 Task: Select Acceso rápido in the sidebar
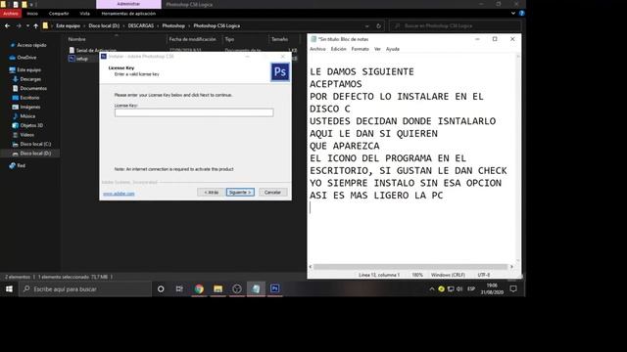tap(31, 45)
